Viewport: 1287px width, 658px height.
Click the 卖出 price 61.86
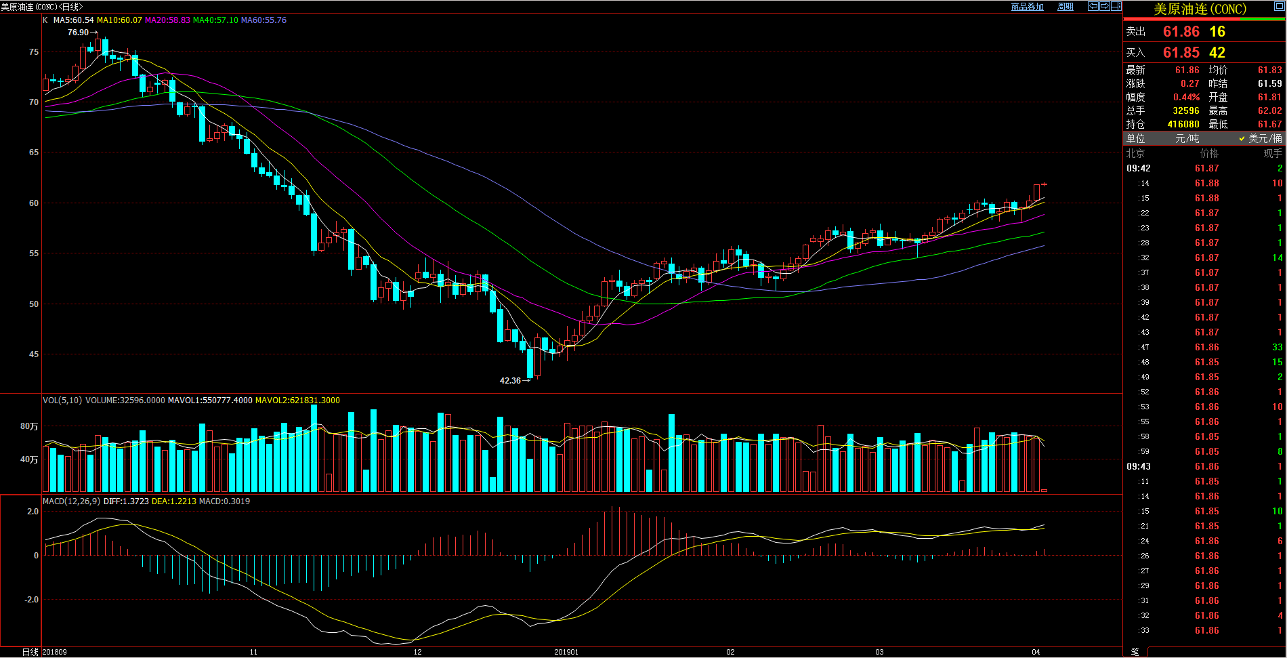pos(1181,32)
